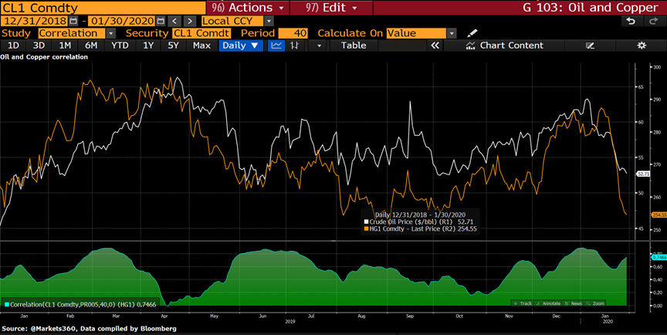The height and width of the screenshot is (335, 667).
Task: Open the end date calendar picker
Action: coord(161,21)
